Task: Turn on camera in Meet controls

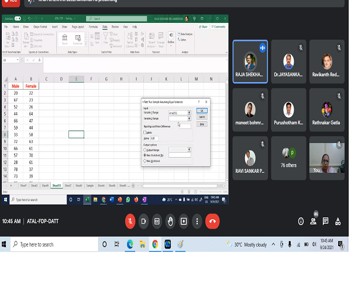Action: click(143, 222)
